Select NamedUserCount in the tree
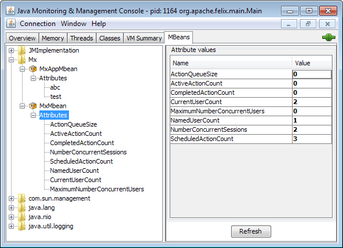 74,171
